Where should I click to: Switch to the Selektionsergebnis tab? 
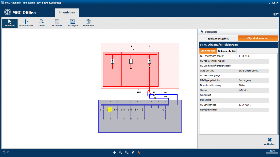coord(218,38)
